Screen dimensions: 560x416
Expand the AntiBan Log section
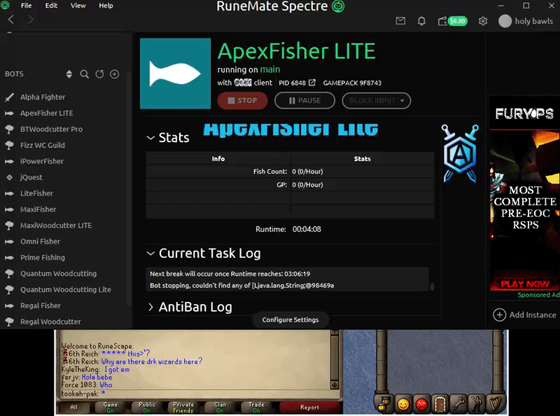(x=150, y=307)
